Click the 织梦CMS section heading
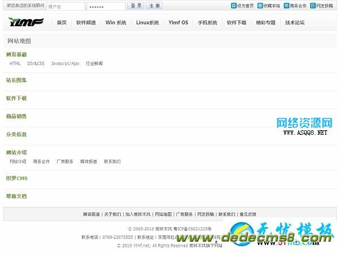 coord(16,178)
